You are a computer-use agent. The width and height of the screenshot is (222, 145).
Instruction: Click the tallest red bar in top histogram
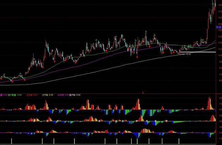coord(209,100)
